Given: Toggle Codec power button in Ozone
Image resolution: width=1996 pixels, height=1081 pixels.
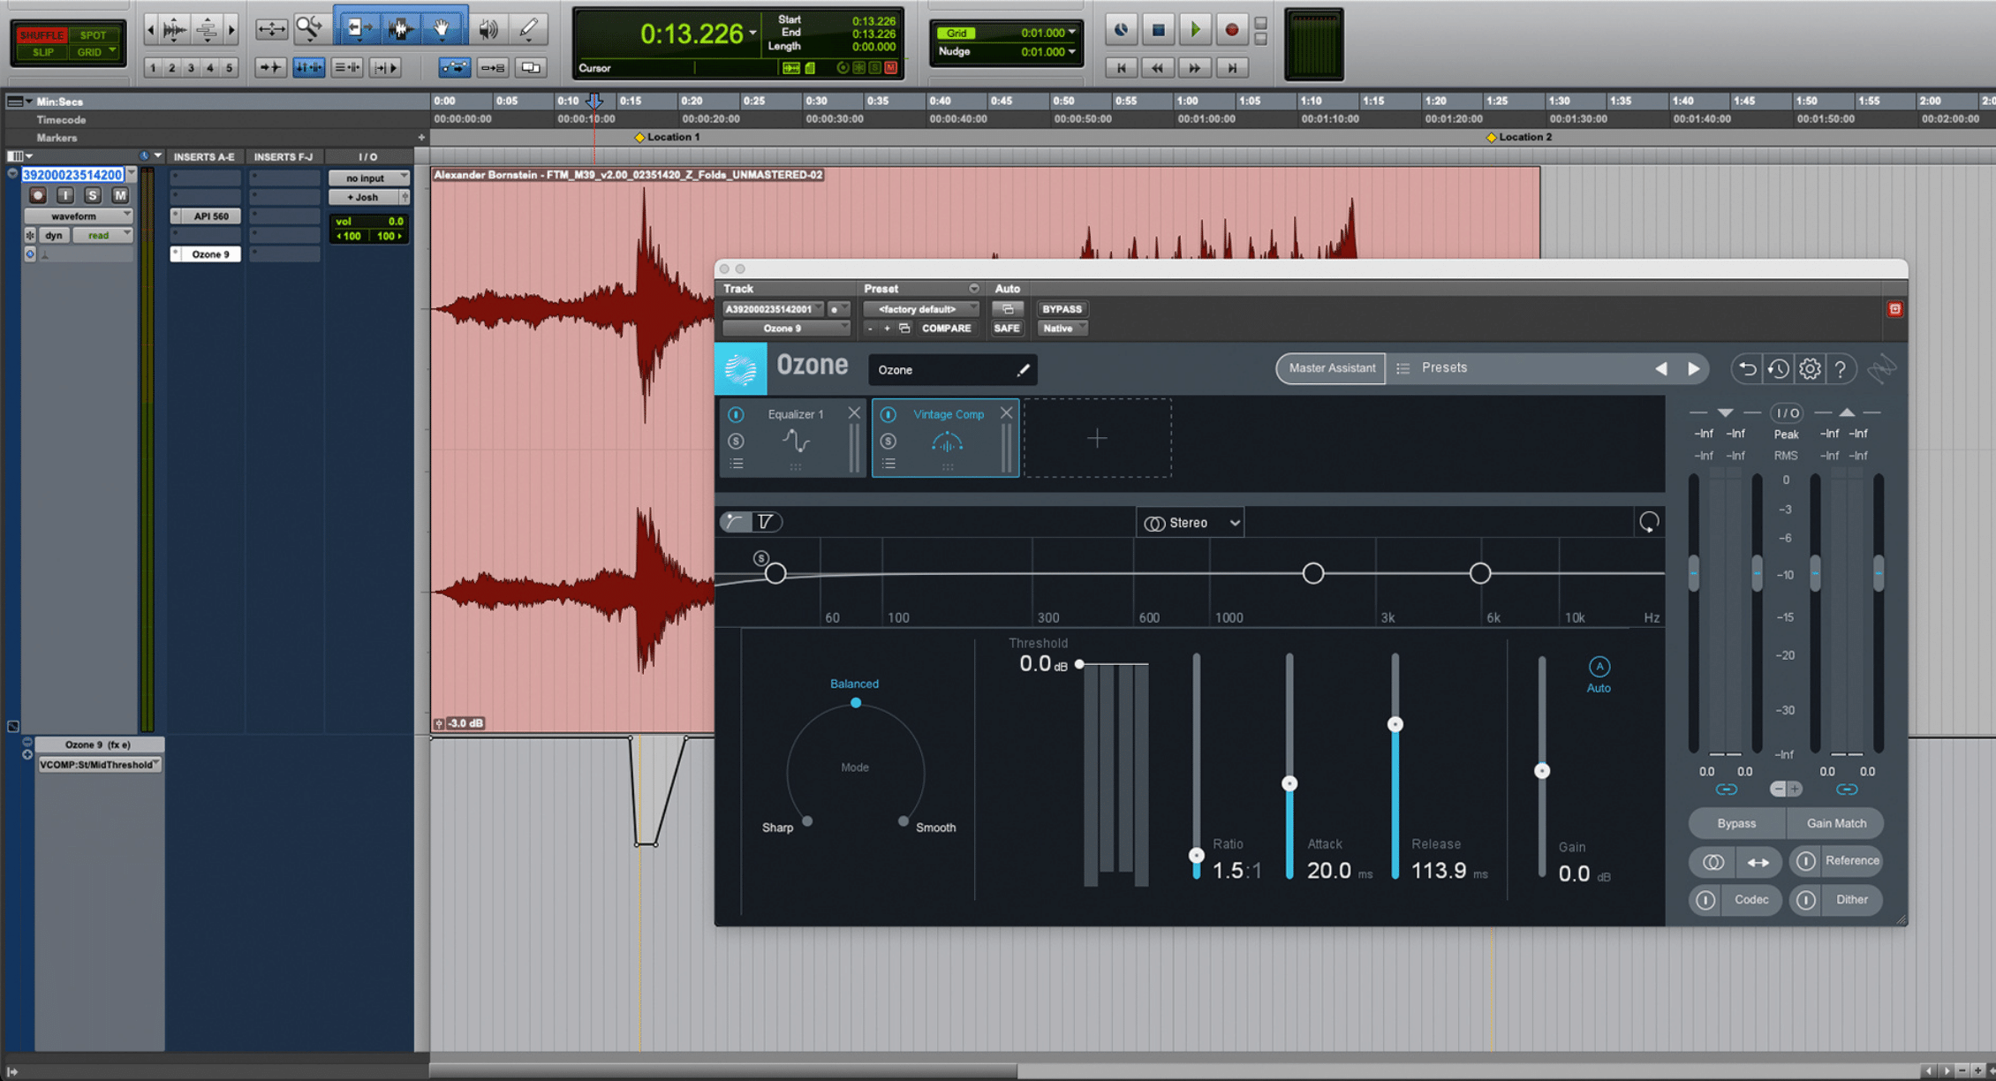Looking at the screenshot, I should click(1705, 900).
